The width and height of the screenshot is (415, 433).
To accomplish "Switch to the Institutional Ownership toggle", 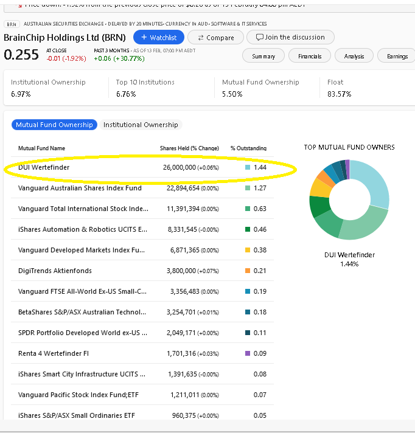I will 141,125.
